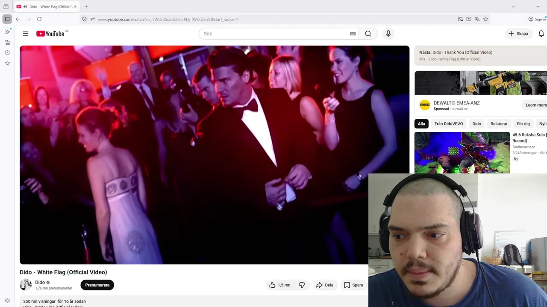Click the address bar URL

[168, 19]
